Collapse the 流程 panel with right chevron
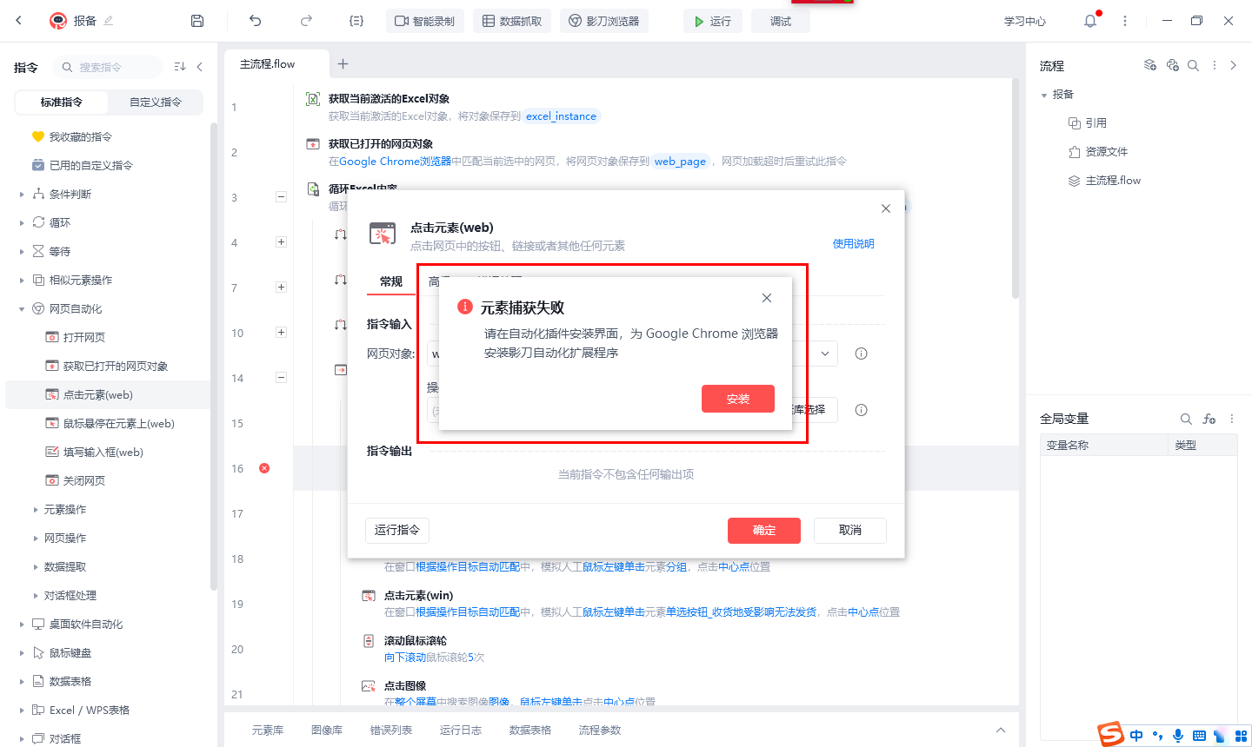The image size is (1252, 747). point(1233,65)
